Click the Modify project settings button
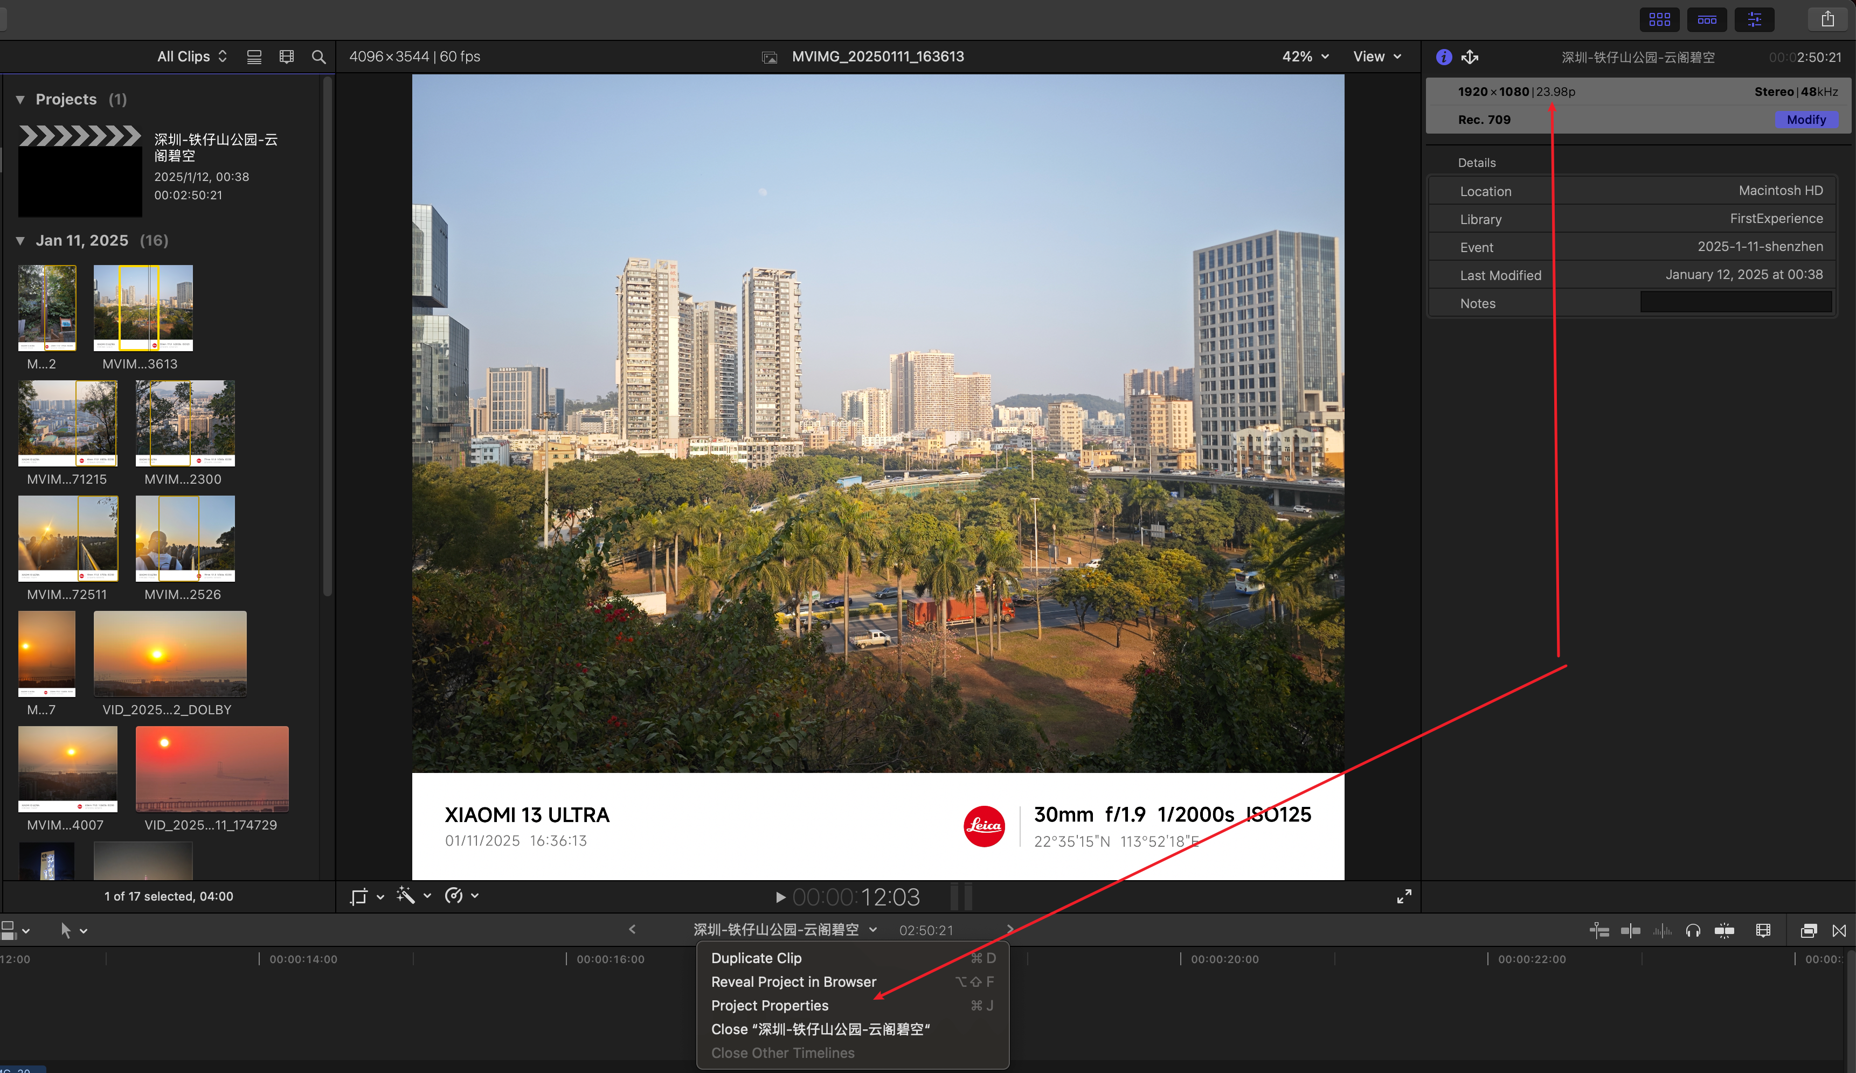 (1806, 119)
